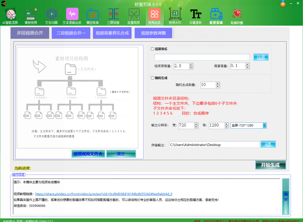Open the video tutorial share.plvideo.cn link
Screen dimensions: 303x222
[104, 194]
